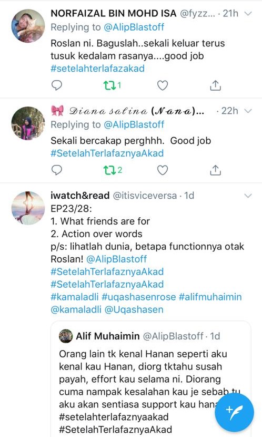Image resolution: width=262 pixels, height=437 pixels.
Task: Expand the options chevron on Diana salina's tweet
Action: coord(248,111)
